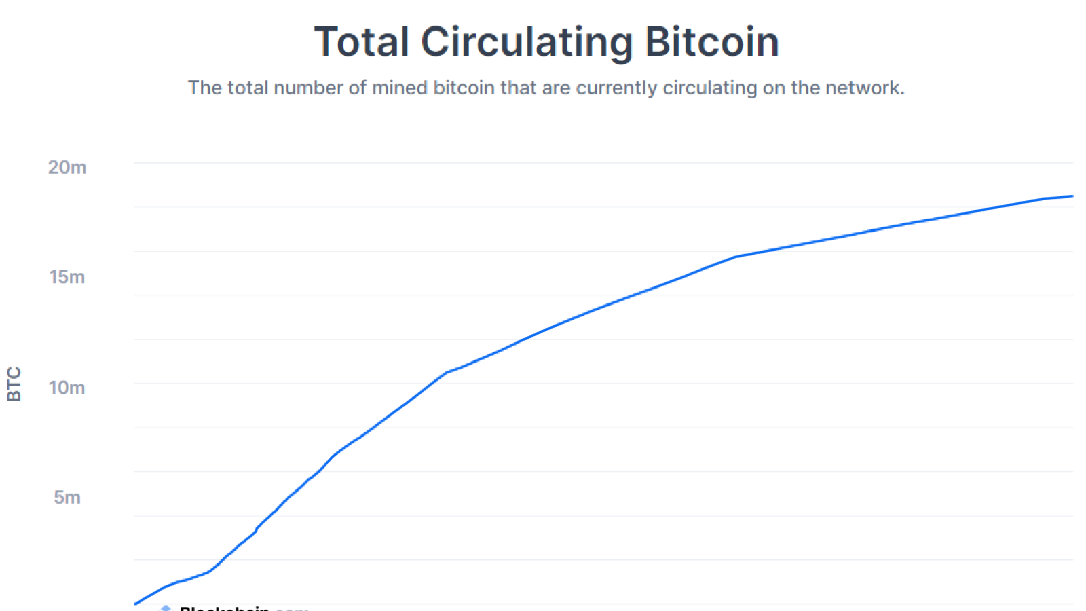The image size is (1086, 611).
Task: Click the rightmost end of the blue line
Action: pyautogui.click(x=1072, y=196)
